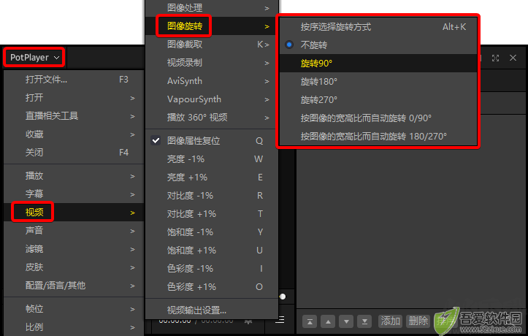Viewport: 528px width, 336px height.
Task: Move playlist item to top
Action: [x=310, y=321]
